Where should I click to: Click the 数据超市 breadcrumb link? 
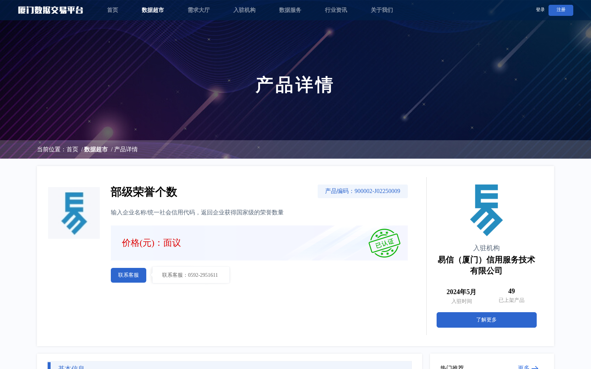point(96,149)
